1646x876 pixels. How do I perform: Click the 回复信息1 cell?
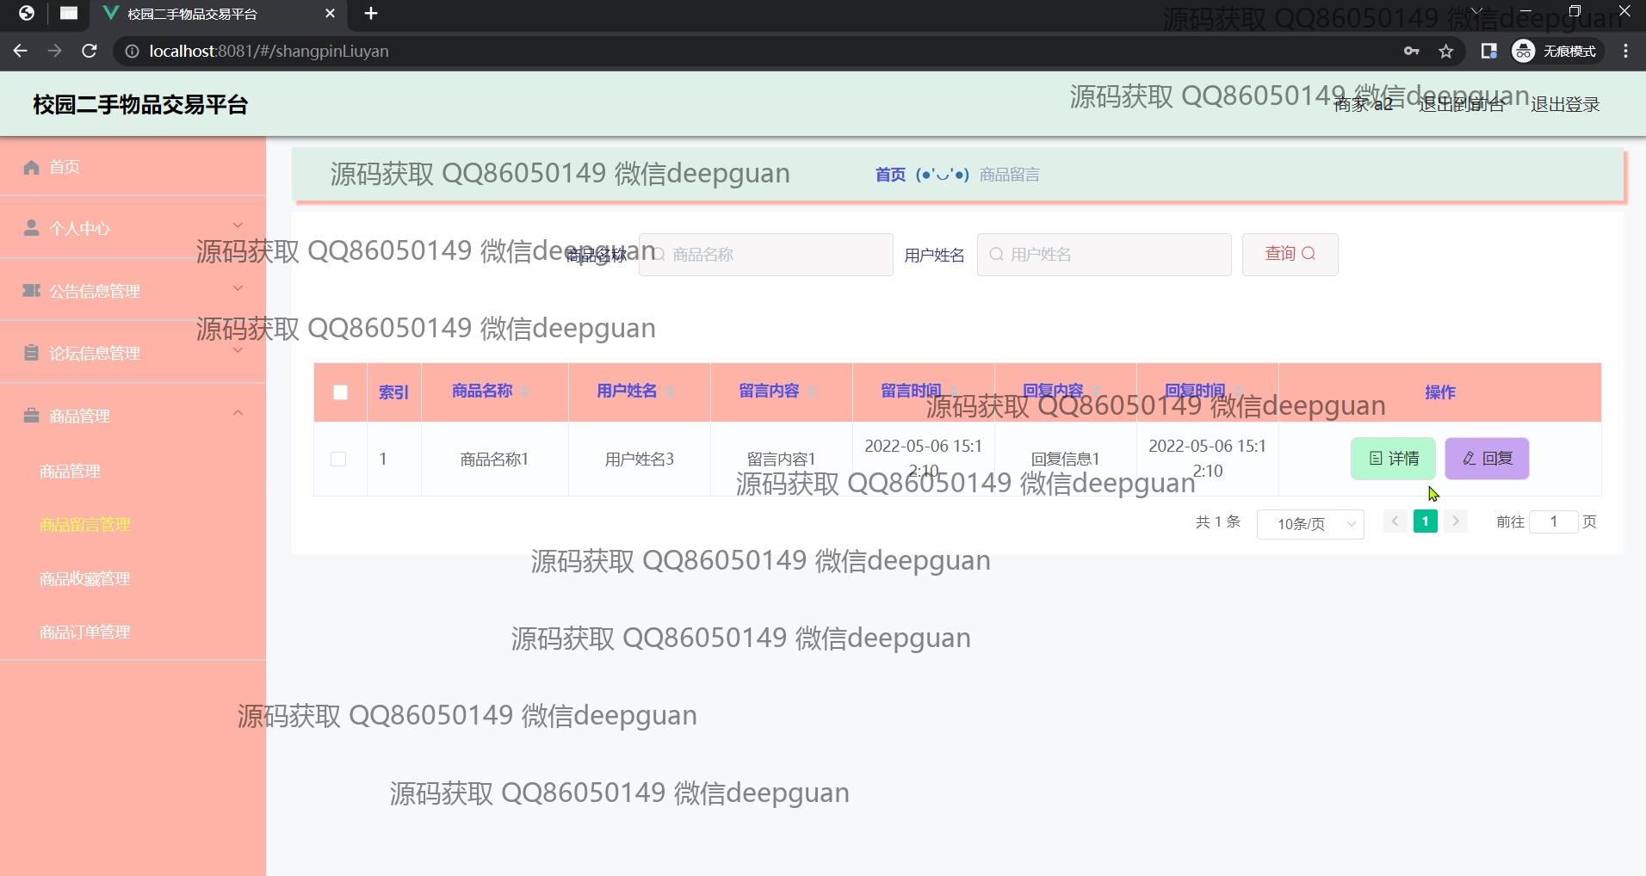1065,460
